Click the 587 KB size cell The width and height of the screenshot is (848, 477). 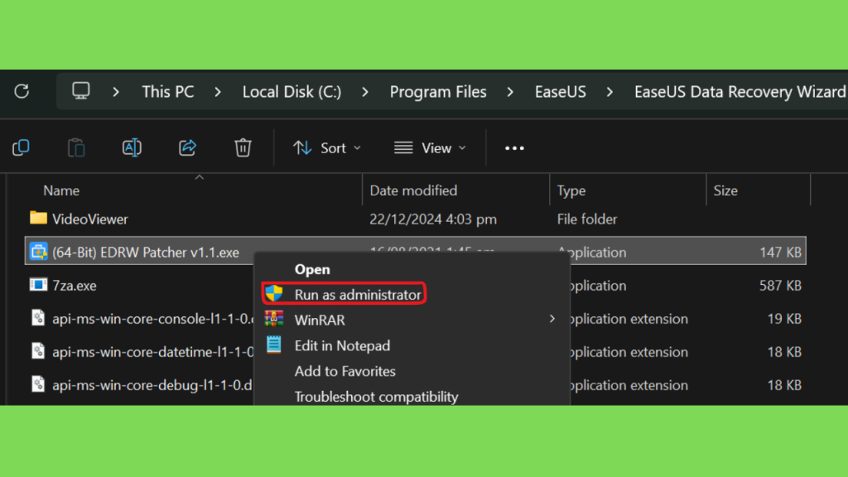point(780,286)
